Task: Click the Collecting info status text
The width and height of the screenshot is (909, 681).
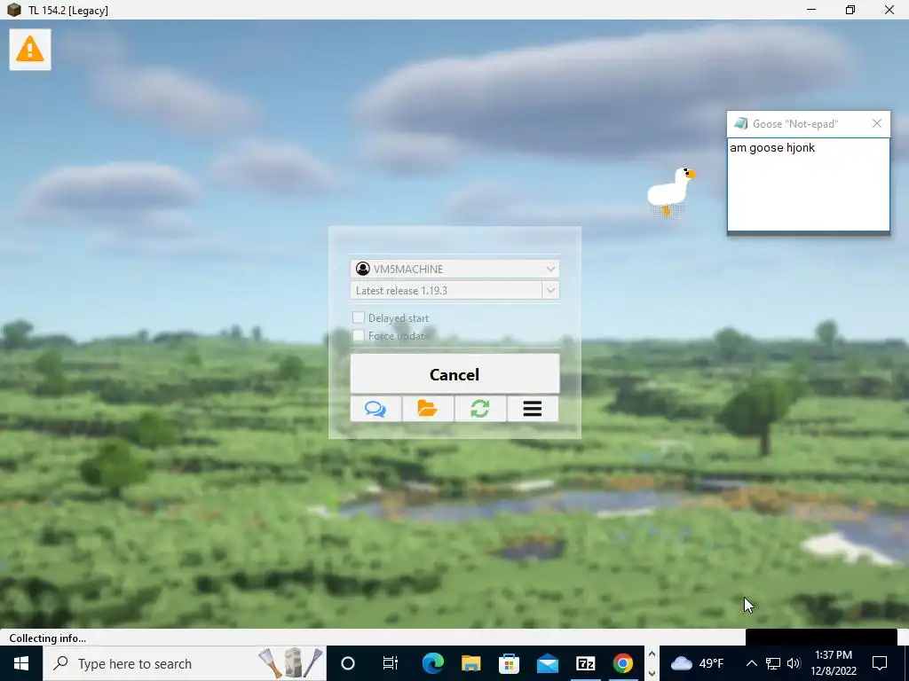Action: coord(48,638)
